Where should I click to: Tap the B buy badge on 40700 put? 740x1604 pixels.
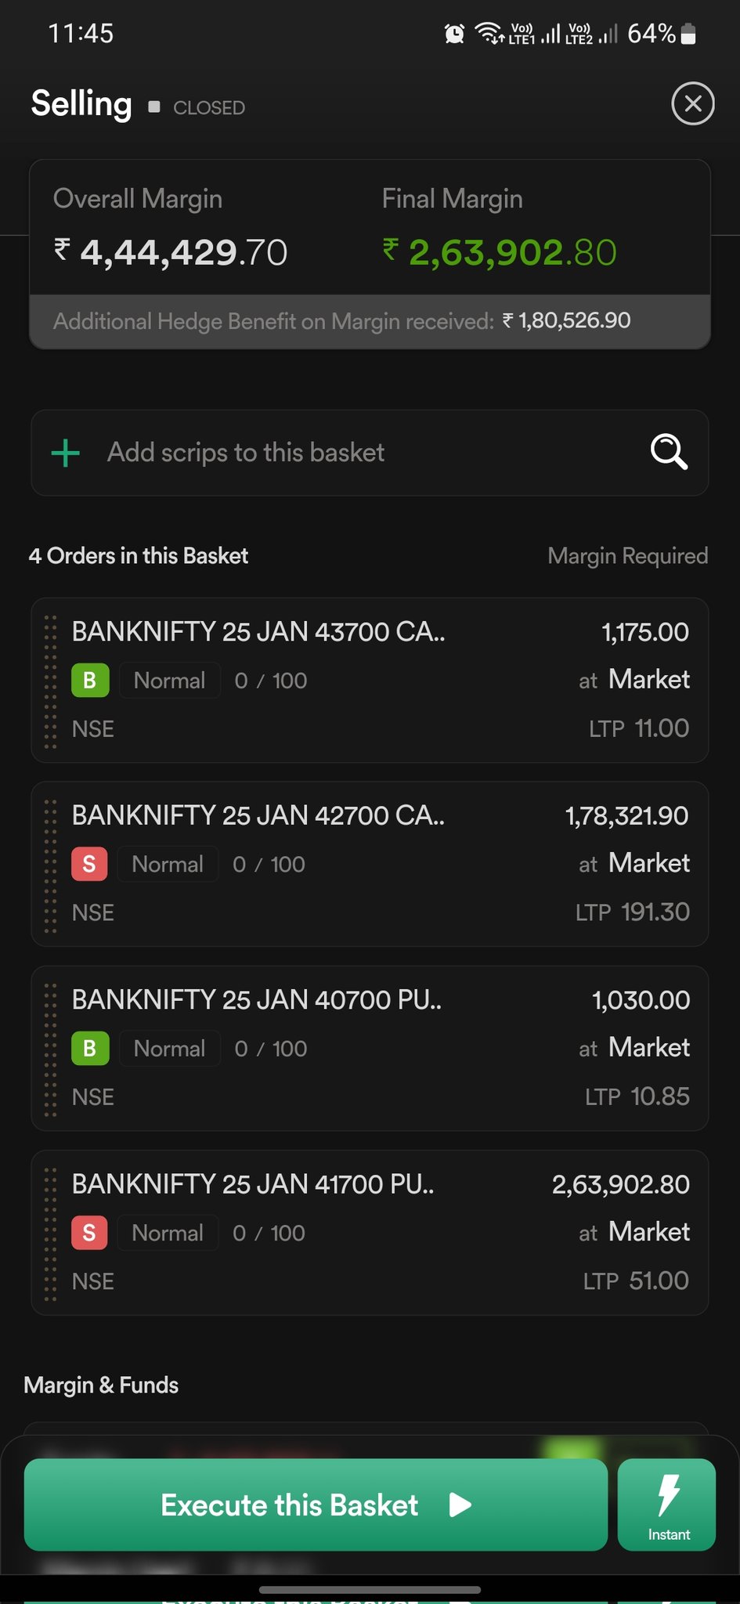click(x=90, y=1048)
